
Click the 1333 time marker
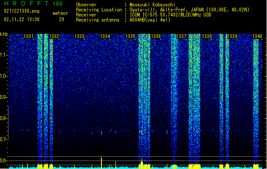click(x=79, y=36)
